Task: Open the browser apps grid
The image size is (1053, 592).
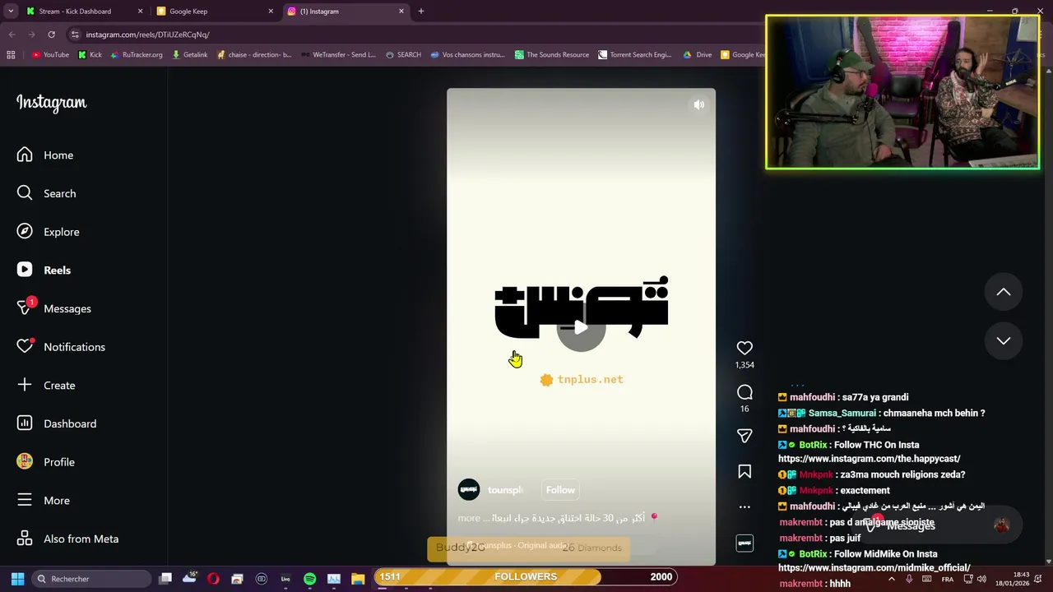Action: point(11,55)
